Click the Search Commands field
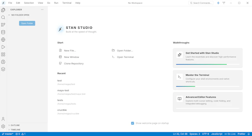Screen dimensions: 252x136 [x=201, y=3]
